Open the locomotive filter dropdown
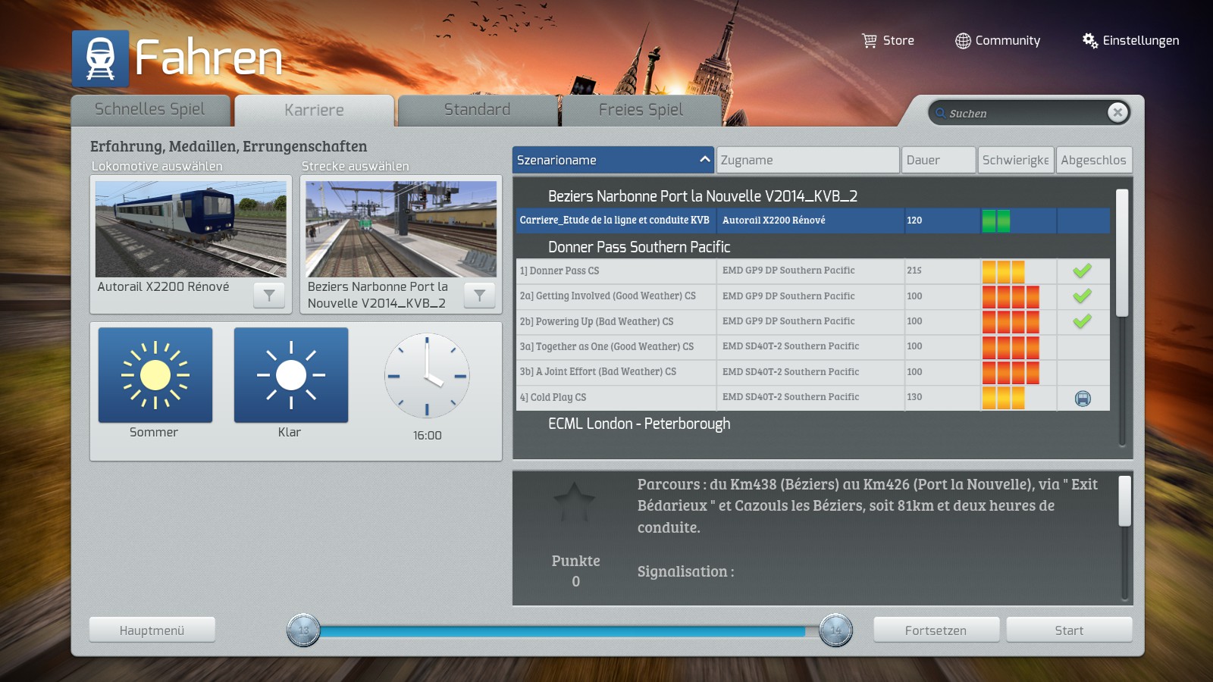 coord(269,296)
